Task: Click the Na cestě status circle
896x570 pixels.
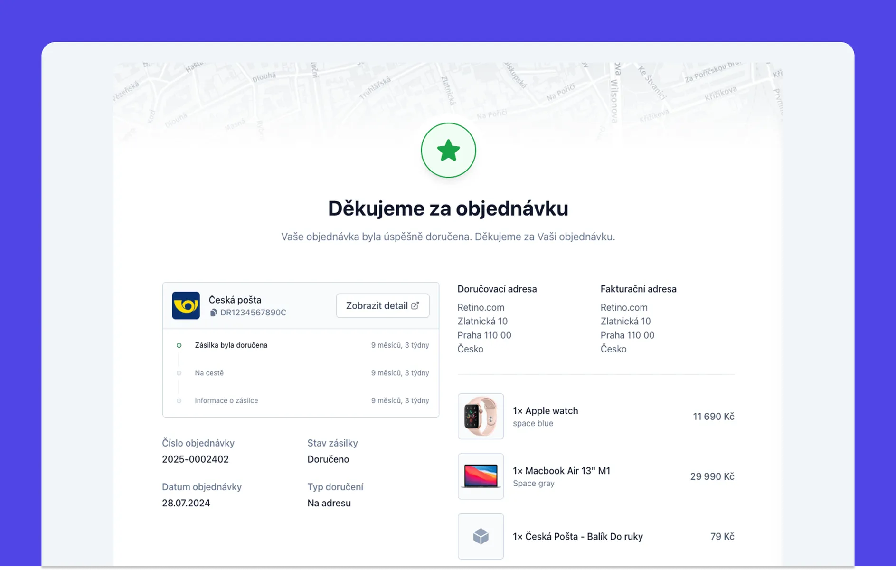Action: (x=179, y=373)
